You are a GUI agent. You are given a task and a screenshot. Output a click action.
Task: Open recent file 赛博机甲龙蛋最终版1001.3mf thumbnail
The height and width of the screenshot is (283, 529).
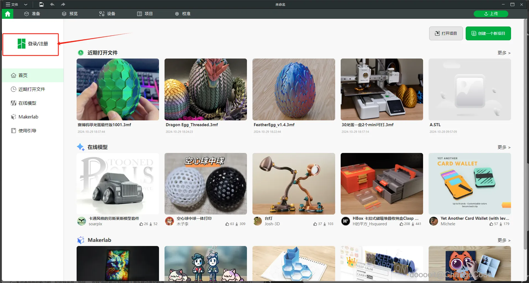click(x=118, y=89)
